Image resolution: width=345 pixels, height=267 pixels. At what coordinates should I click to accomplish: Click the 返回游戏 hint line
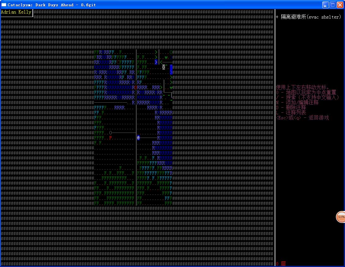(x=302, y=117)
